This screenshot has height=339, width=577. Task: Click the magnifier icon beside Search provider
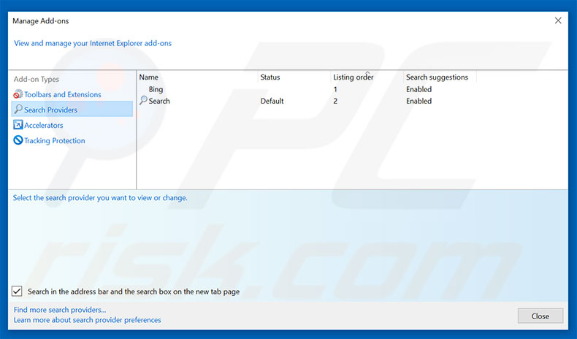coord(143,101)
